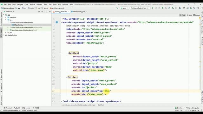The image size is (203, 114).
Task: Open the Terminal tool window
Action: pos(8,108)
